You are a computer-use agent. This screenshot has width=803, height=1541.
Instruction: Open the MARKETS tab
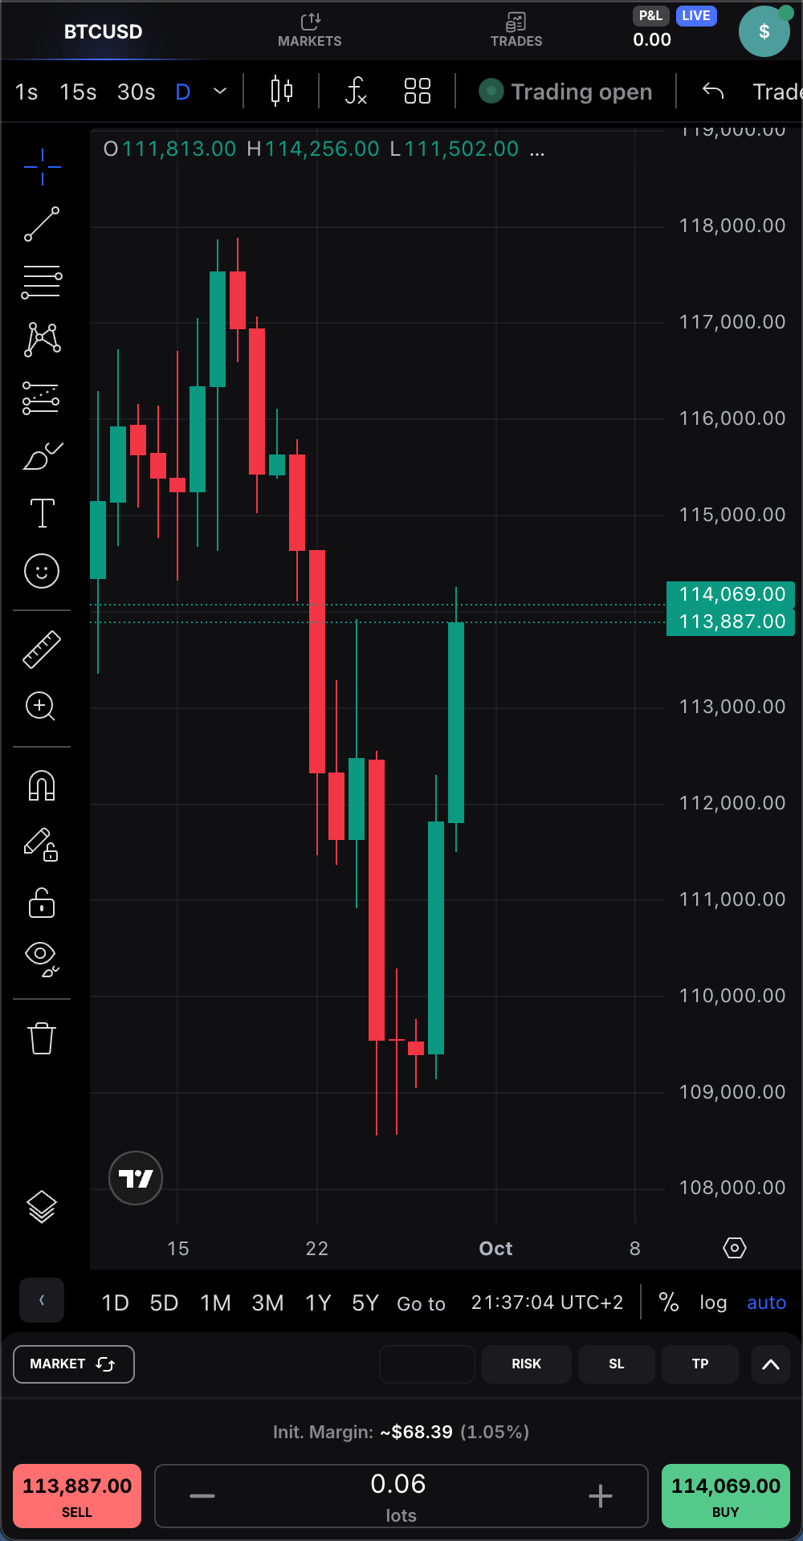click(310, 31)
